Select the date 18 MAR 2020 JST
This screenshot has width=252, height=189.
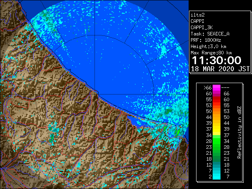click(x=220, y=69)
